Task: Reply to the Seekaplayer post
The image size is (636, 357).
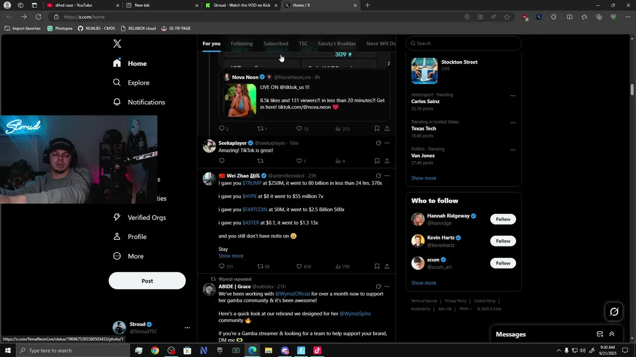Action: 222,161
